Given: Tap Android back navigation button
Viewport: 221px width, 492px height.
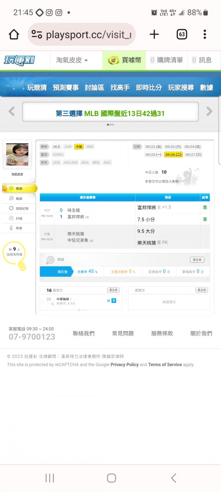Looking at the screenshot, I should tap(173, 478).
